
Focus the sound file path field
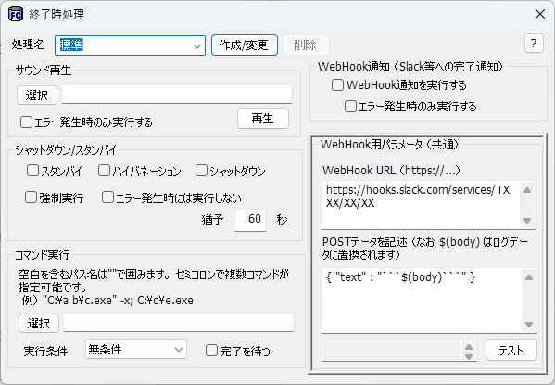pyautogui.click(x=177, y=95)
